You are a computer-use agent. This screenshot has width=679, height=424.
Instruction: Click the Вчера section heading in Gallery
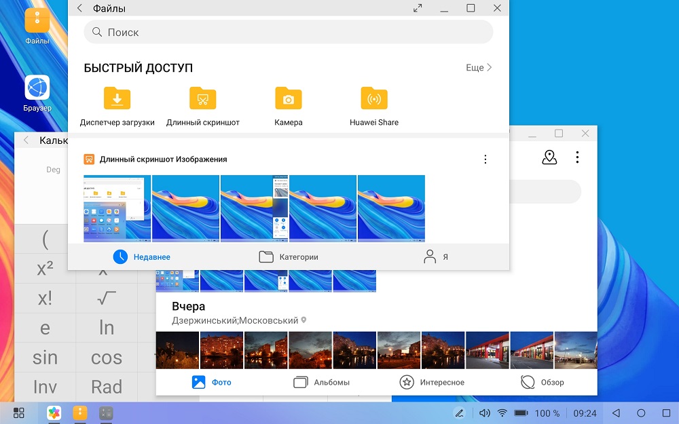[188, 307]
